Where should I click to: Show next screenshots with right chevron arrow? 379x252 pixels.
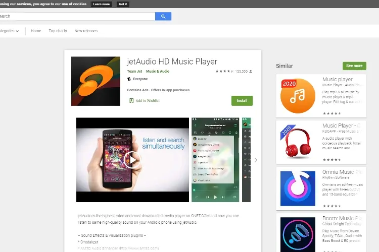click(256, 160)
